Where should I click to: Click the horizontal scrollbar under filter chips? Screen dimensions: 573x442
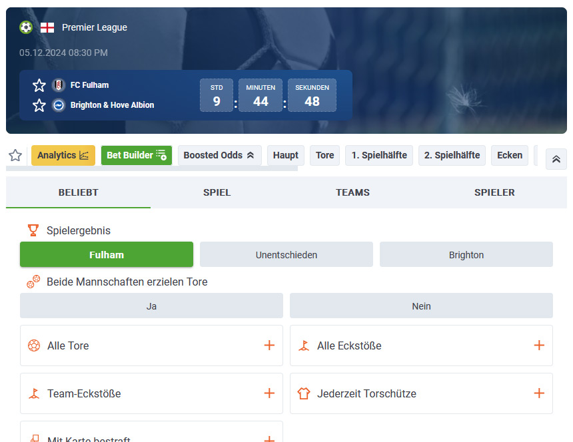coord(152,169)
